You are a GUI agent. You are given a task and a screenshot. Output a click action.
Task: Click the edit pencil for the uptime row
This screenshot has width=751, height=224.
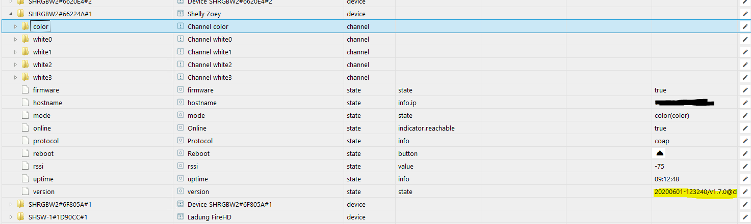745,179
